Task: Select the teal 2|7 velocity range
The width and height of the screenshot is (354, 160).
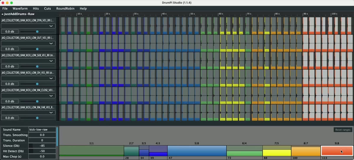Action: pos(131,151)
